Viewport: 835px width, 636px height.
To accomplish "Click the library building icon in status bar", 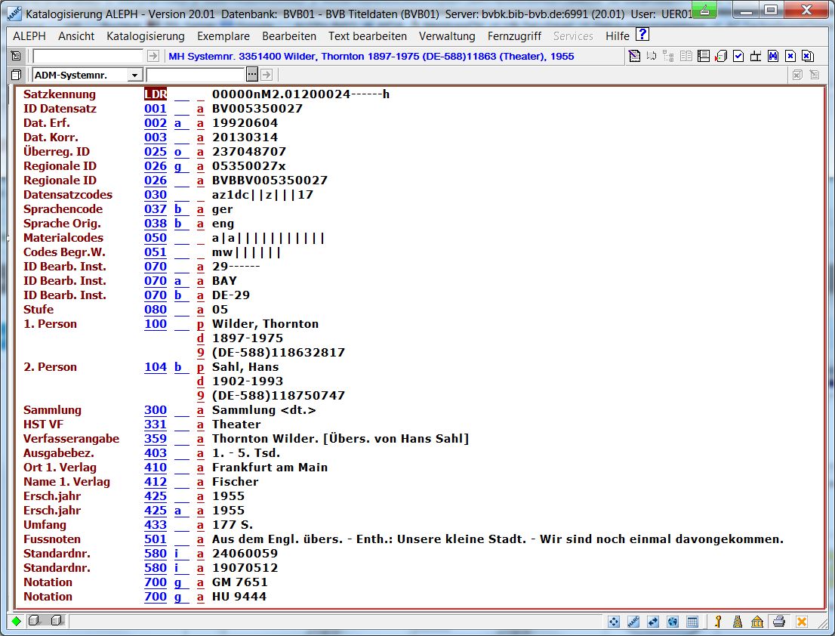I will pyautogui.click(x=757, y=622).
